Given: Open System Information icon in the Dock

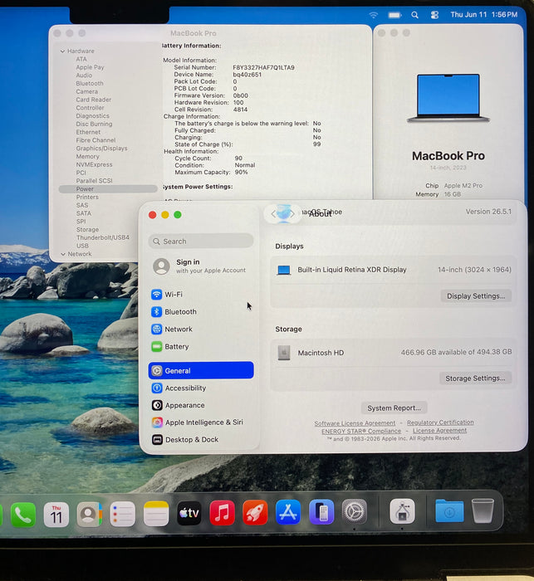Looking at the screenshot, I should [x=402, y=511].
